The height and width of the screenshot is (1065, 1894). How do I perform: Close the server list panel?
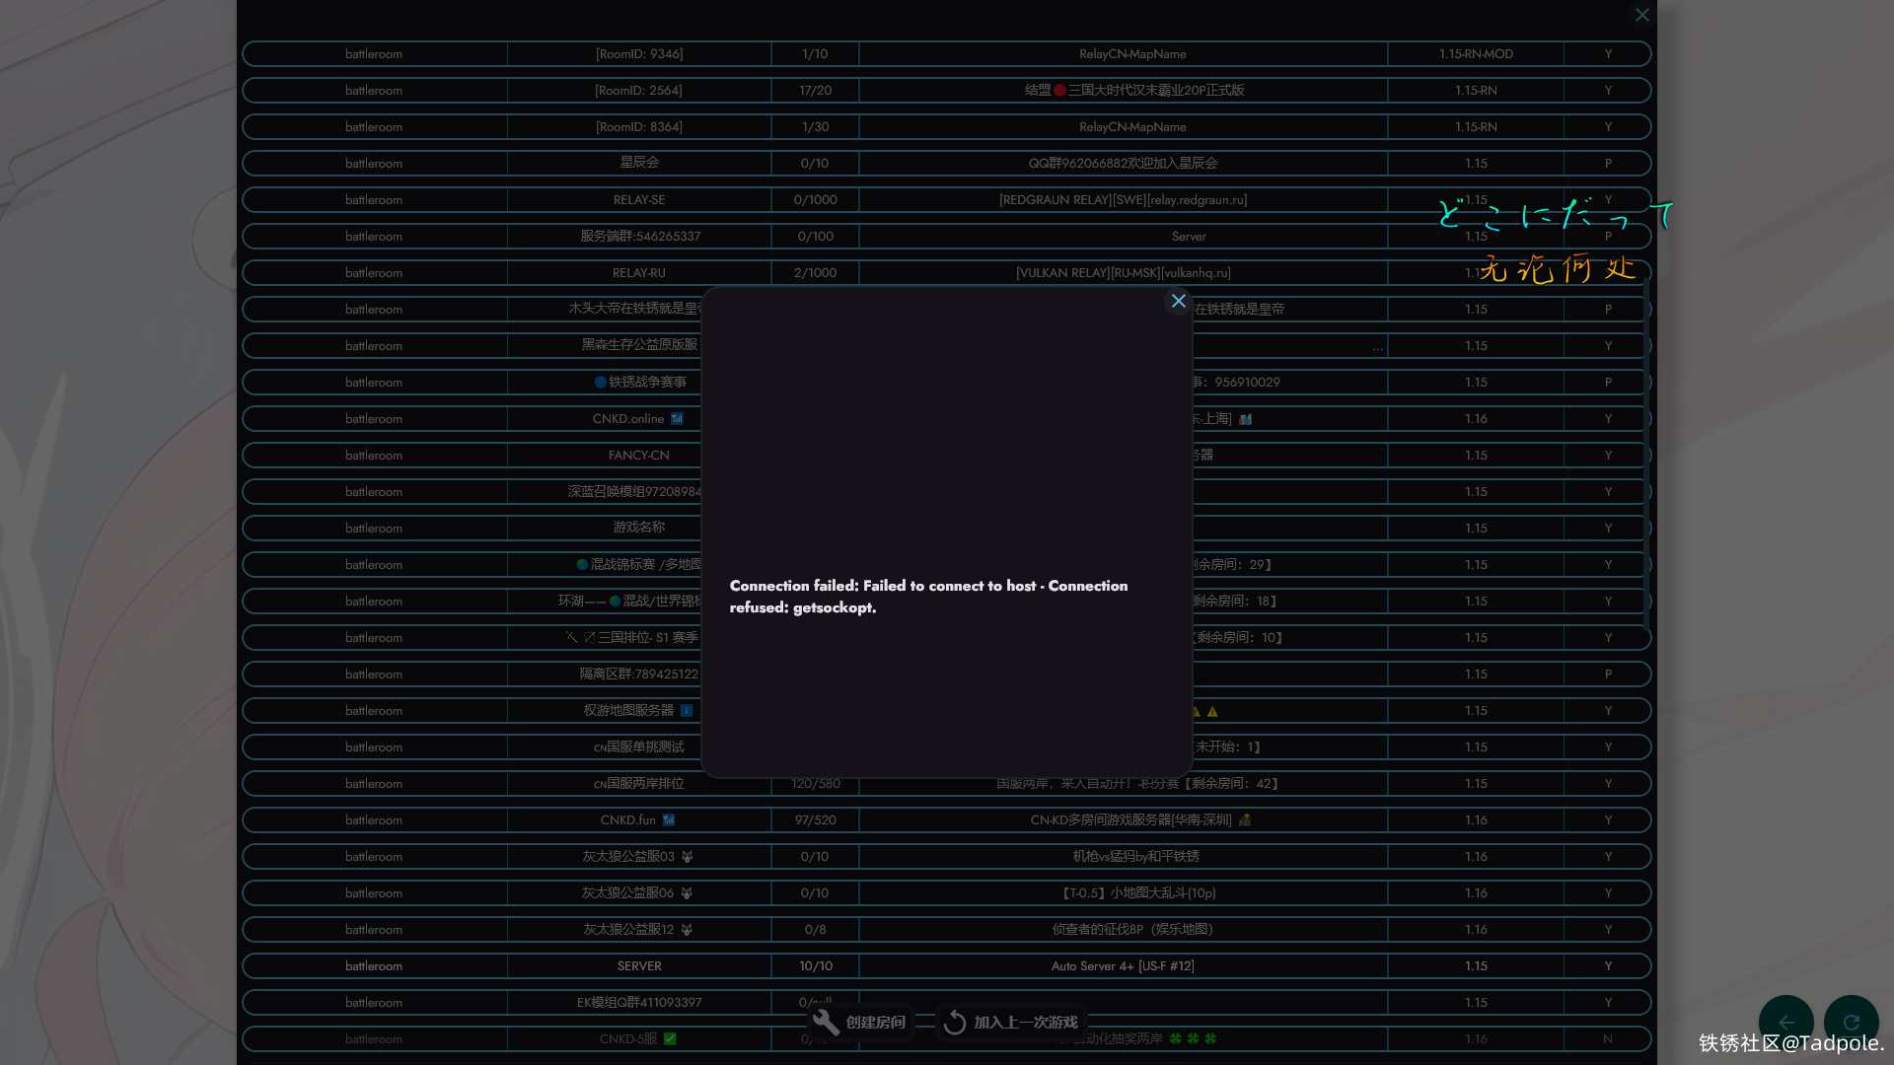1641,15
